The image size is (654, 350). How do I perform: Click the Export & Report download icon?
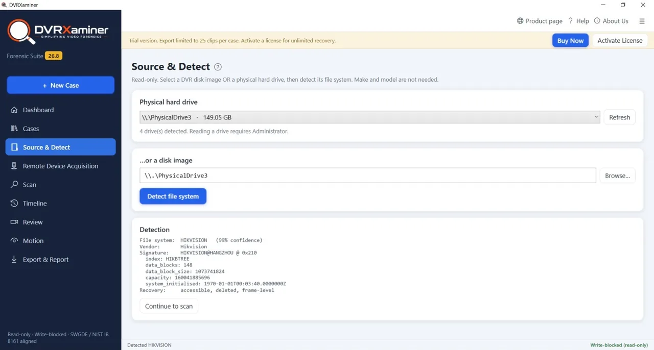tap(14, 259)
